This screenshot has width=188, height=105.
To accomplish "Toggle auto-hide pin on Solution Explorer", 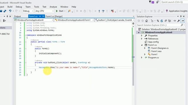I will [181, 16].
